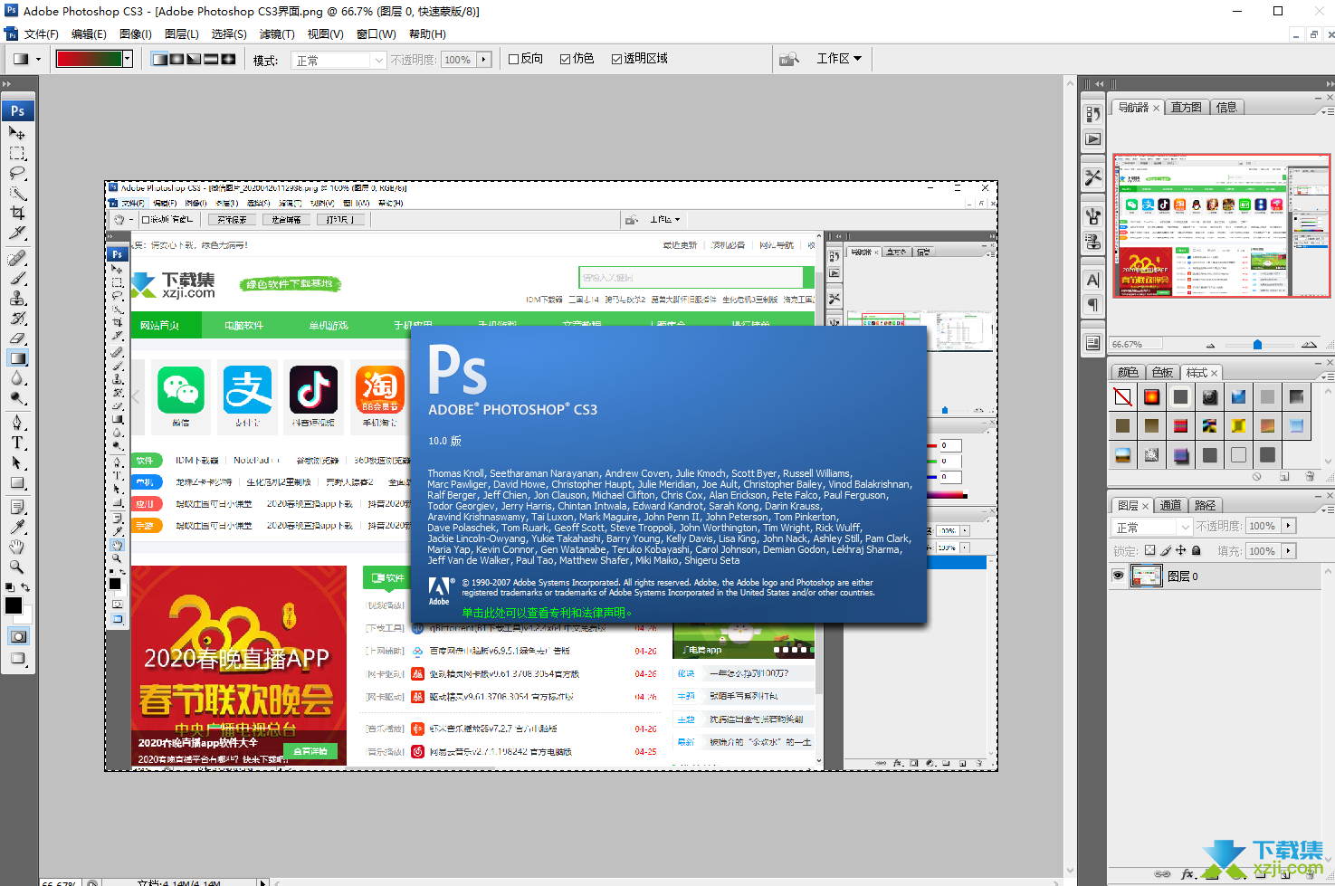Select the Zoom tool

click(17, 567)
